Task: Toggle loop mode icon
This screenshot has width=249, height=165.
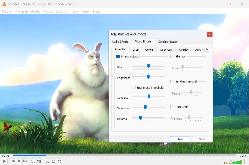Action: 53,161
